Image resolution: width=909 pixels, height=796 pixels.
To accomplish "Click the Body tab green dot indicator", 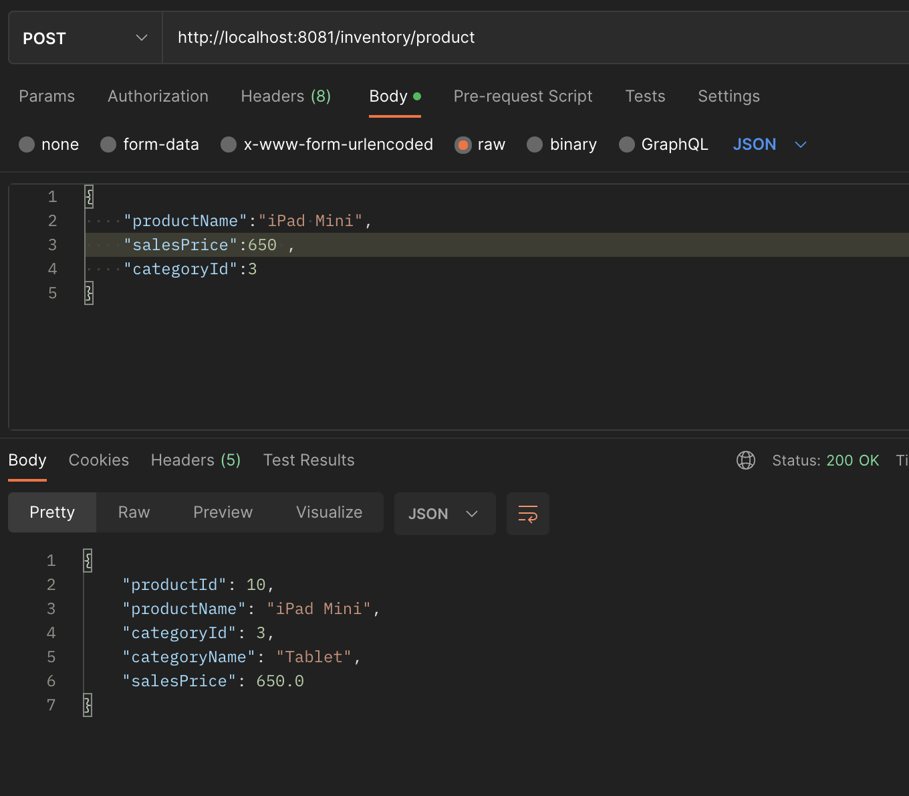I will click(x=418, y=96).
